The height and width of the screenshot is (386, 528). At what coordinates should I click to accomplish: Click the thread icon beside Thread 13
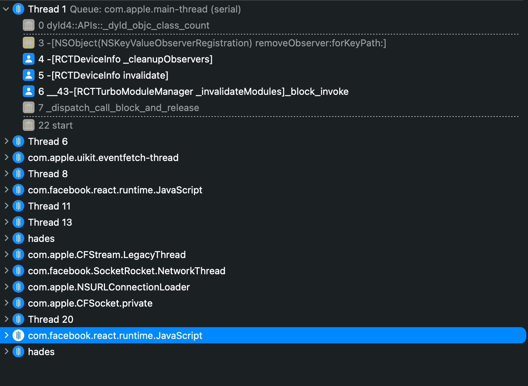click(x=18, y=222)
